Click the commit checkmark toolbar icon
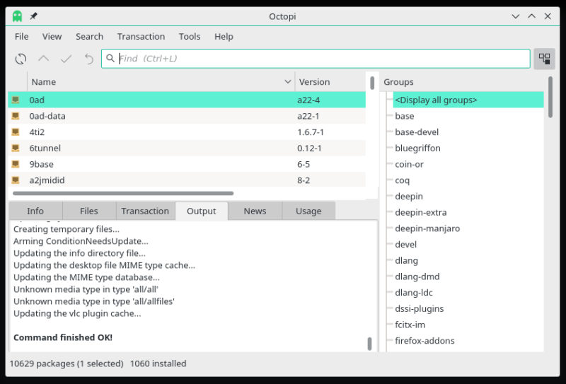 click(66, 59)
